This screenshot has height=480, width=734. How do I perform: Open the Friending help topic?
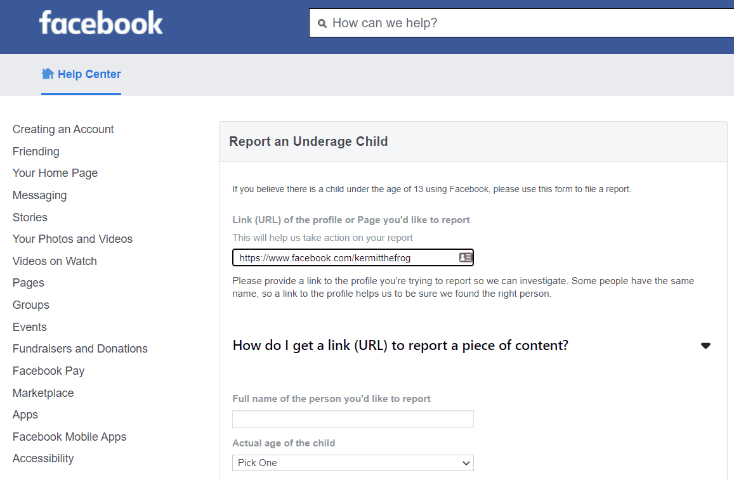pyautogui.click(x=36, y=152)
